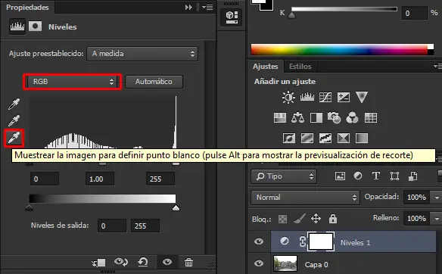The height and width of the screenshot is (274, 442).
Task: Open the Ajustes panel options menu
Action: click(x=437, y=67)
